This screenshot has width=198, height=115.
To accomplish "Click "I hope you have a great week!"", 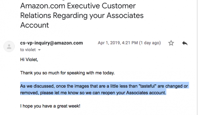I will pos(50,106).
